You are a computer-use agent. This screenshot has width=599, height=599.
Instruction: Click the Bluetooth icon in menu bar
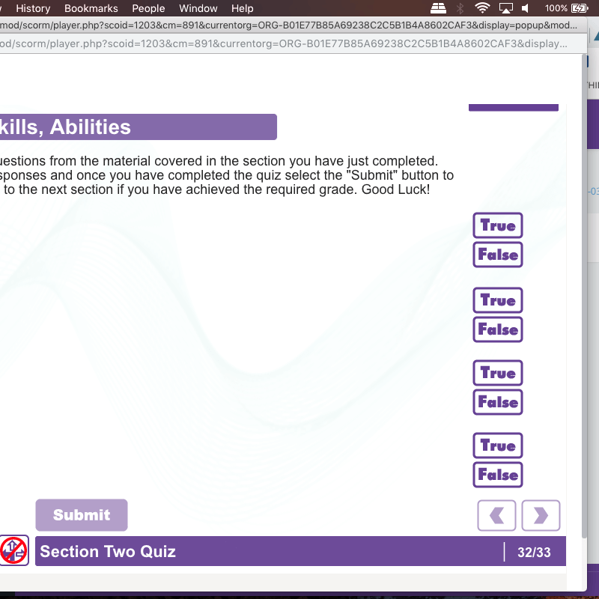[x=460, y=8]
